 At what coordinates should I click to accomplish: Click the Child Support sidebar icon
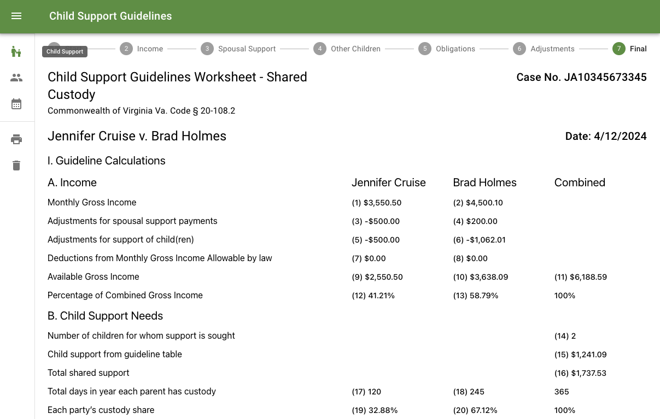tap(16, 52)
